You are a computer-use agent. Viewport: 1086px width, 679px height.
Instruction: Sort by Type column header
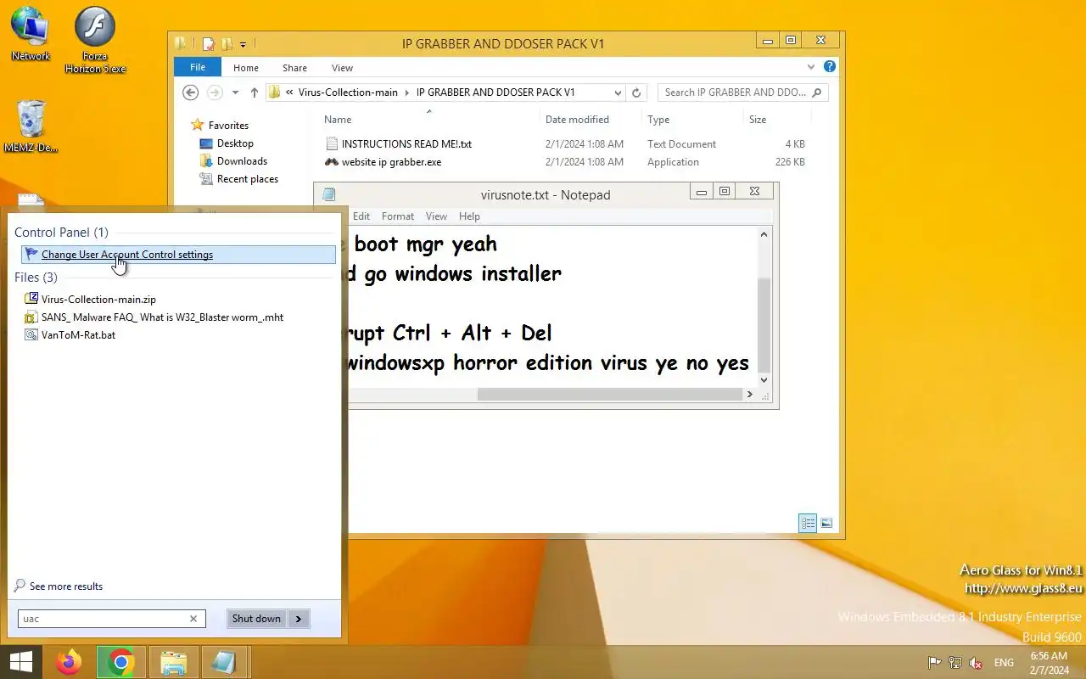[x=658, y=120]
